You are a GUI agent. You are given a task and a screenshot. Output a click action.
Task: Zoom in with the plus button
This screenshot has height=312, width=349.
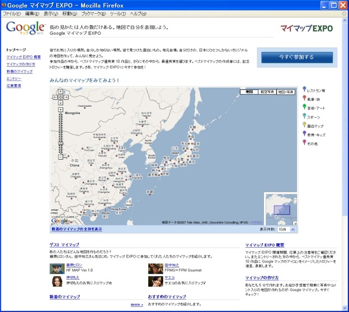[x=61, y=110]
